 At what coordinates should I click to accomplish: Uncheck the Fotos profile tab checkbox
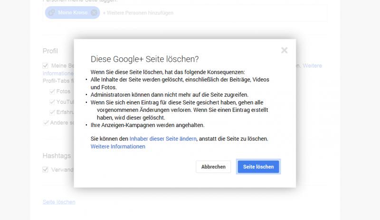(x=52, y=91)
